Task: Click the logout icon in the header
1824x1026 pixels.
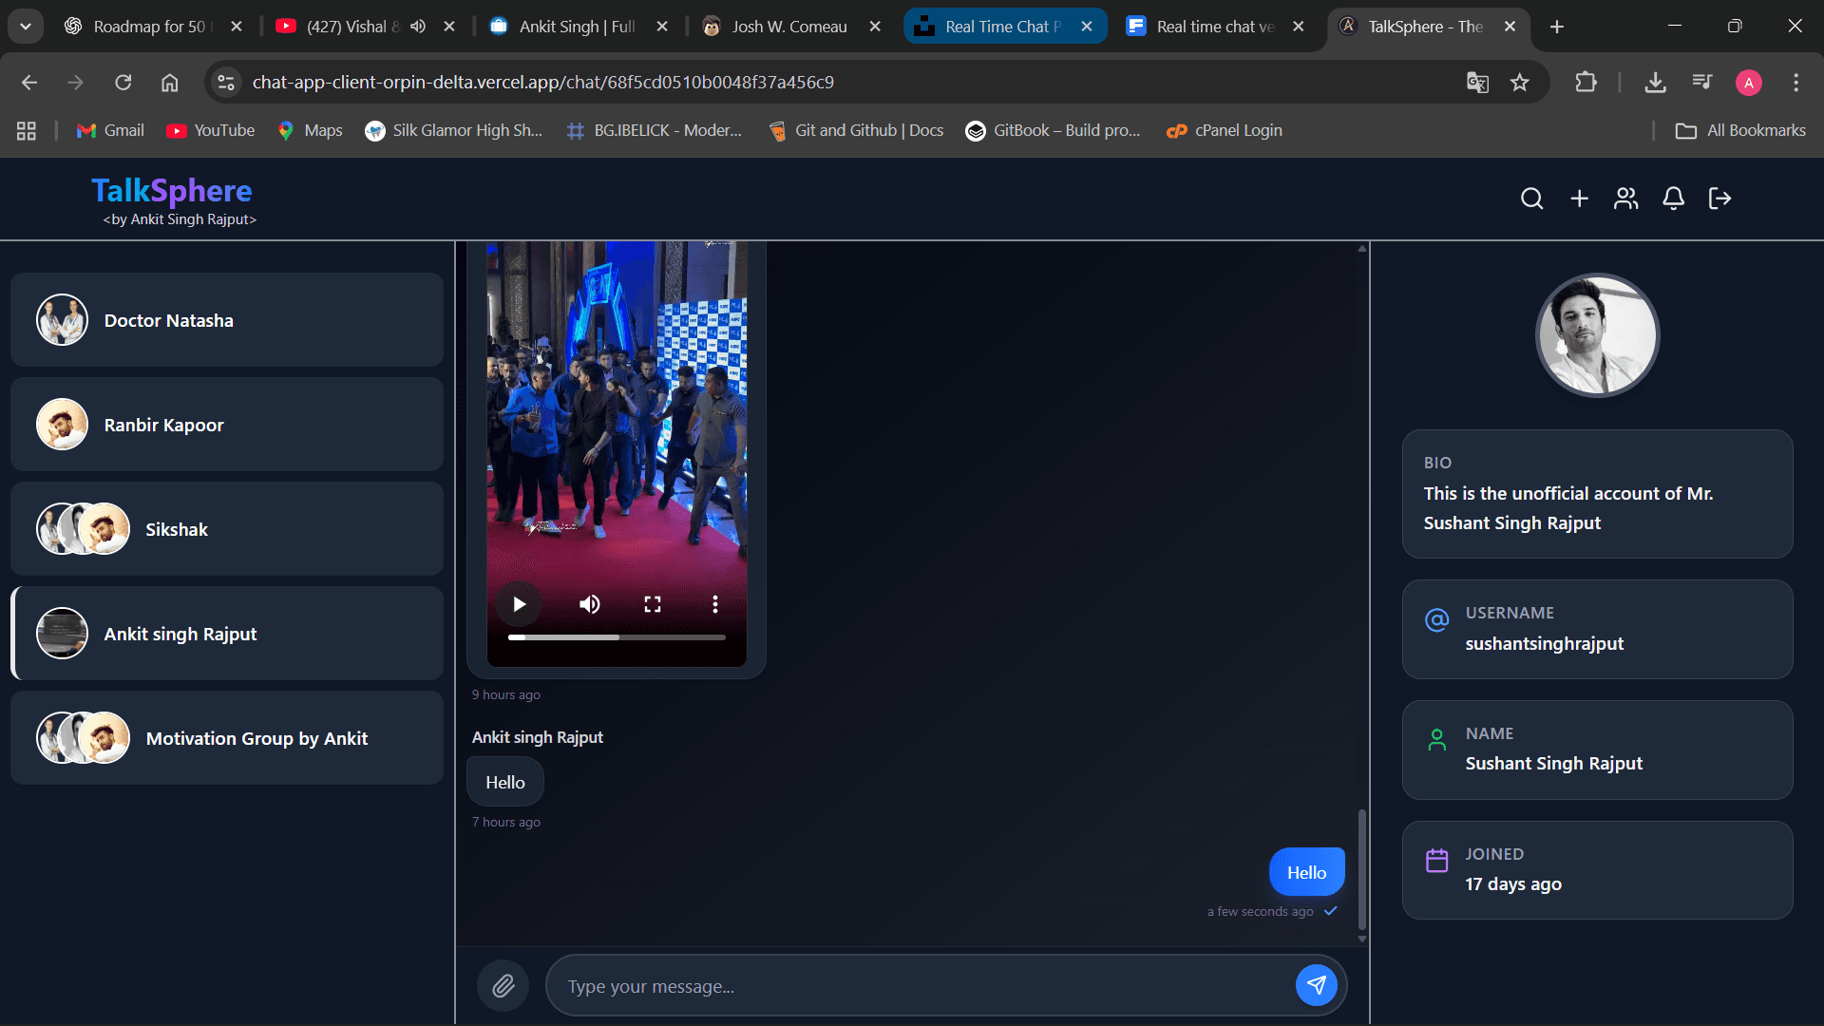Action: click(1719, 199)
